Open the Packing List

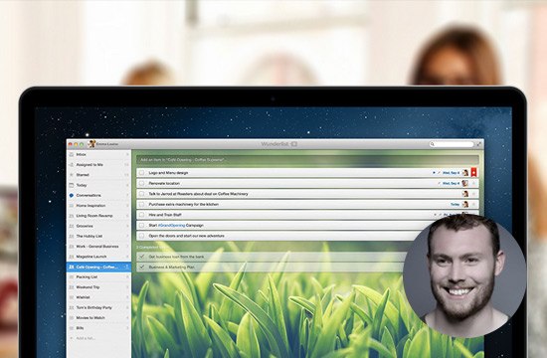[x=98, y=277]
